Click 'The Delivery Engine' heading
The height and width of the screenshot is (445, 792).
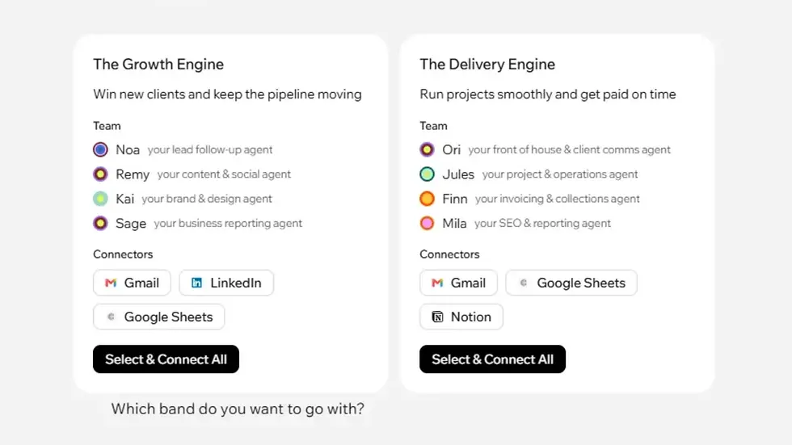pyautogui.click(x=487, y=64)
